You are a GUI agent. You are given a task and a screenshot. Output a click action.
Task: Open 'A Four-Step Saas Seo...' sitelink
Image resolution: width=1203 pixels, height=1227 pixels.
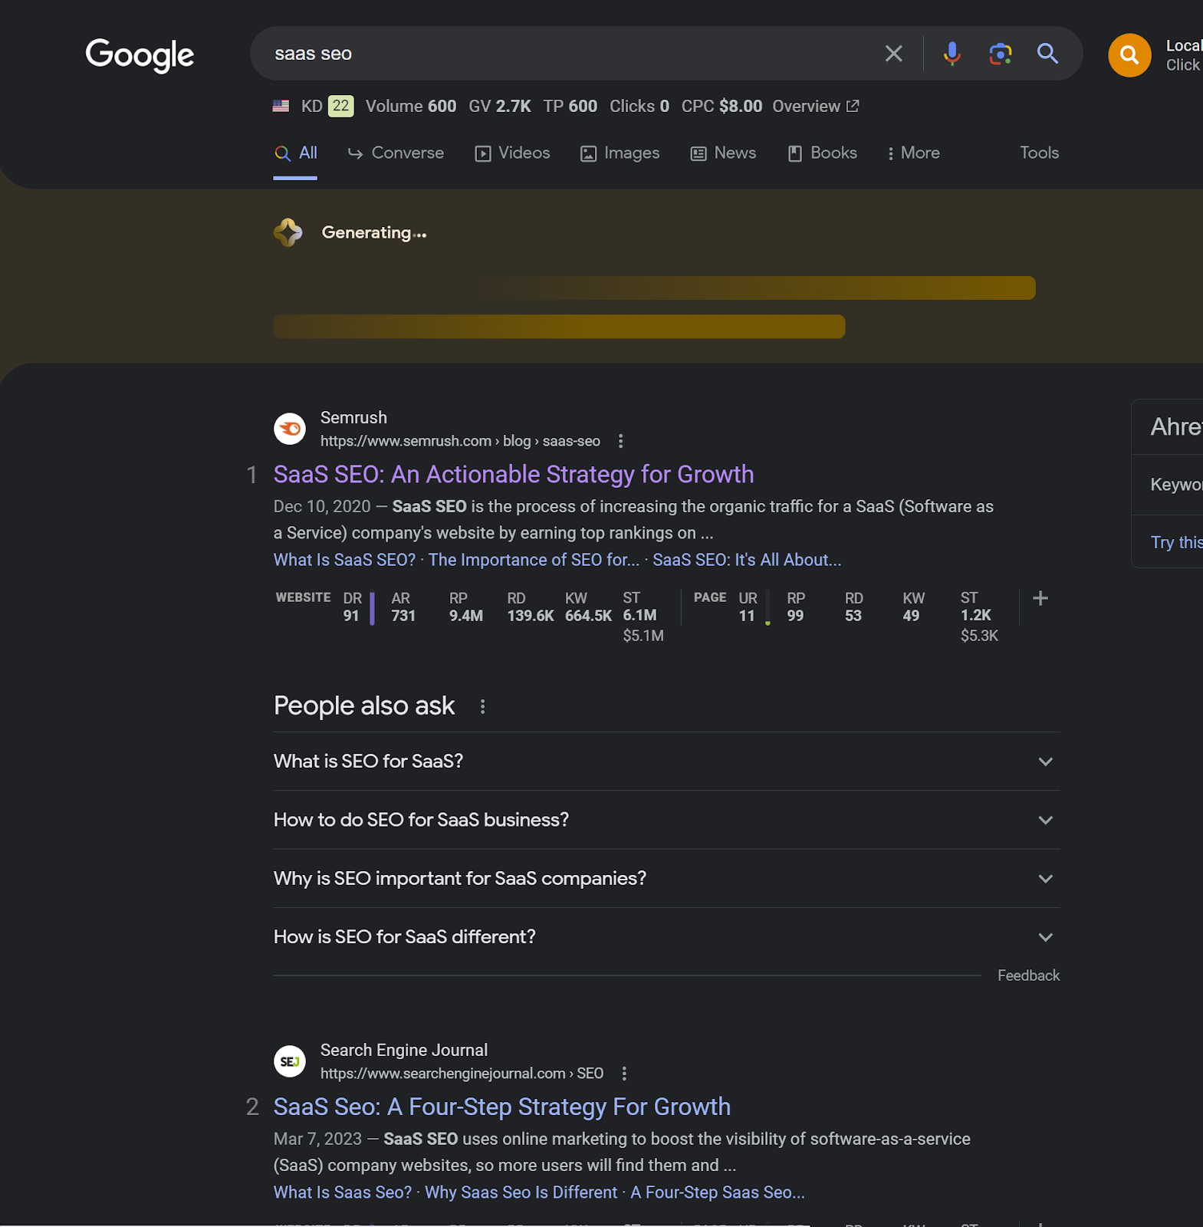pyautogui.click(x=718, y=1192)
